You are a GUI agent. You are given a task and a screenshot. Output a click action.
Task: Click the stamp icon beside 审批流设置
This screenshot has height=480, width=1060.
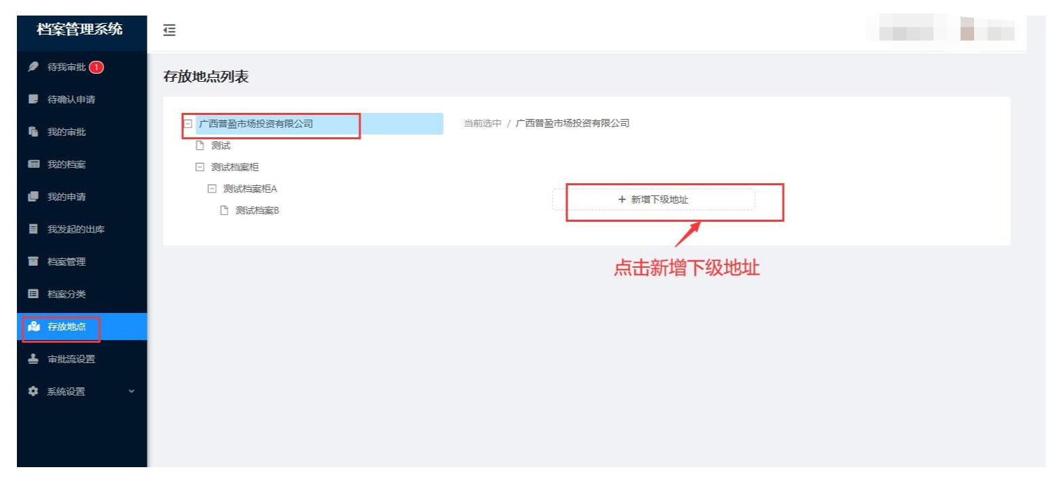32,359
